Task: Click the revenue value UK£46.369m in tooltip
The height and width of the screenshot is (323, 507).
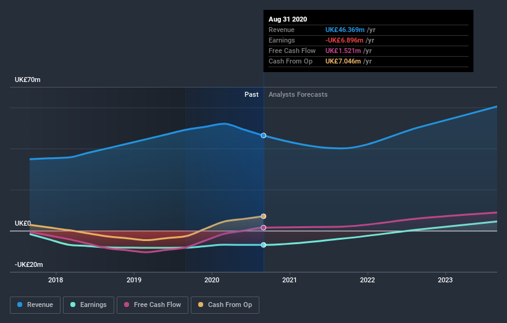Action: coord(345,30)
